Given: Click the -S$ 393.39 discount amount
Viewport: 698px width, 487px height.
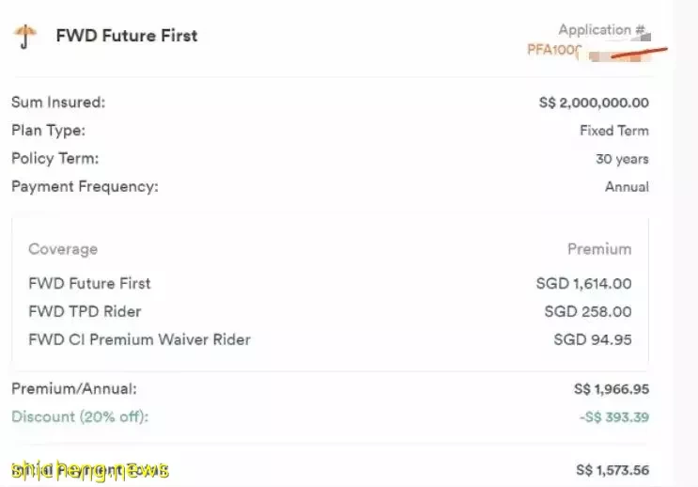Looking at the screenshot, I should 614,417.
